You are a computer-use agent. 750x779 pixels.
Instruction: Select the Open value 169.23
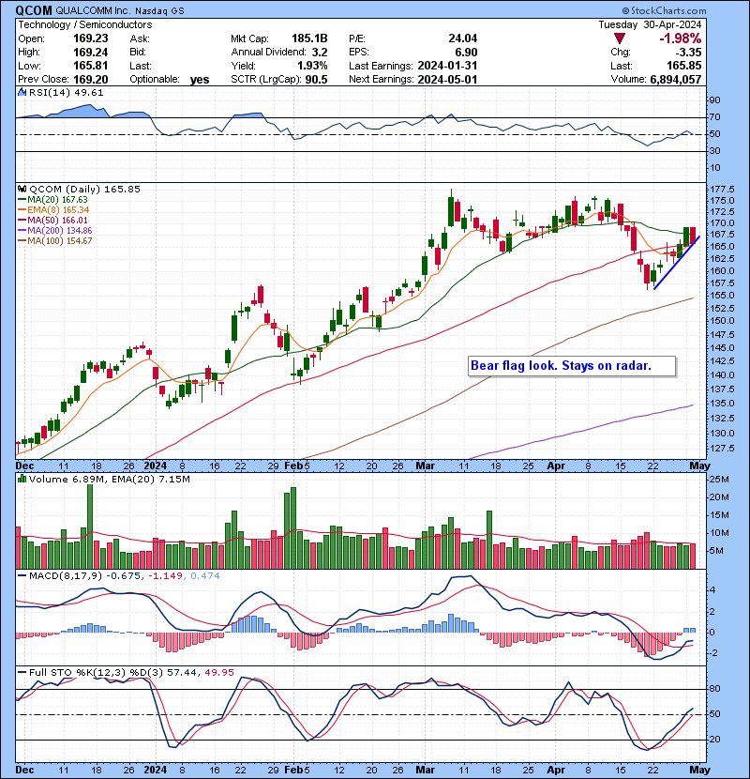[90, 38]
